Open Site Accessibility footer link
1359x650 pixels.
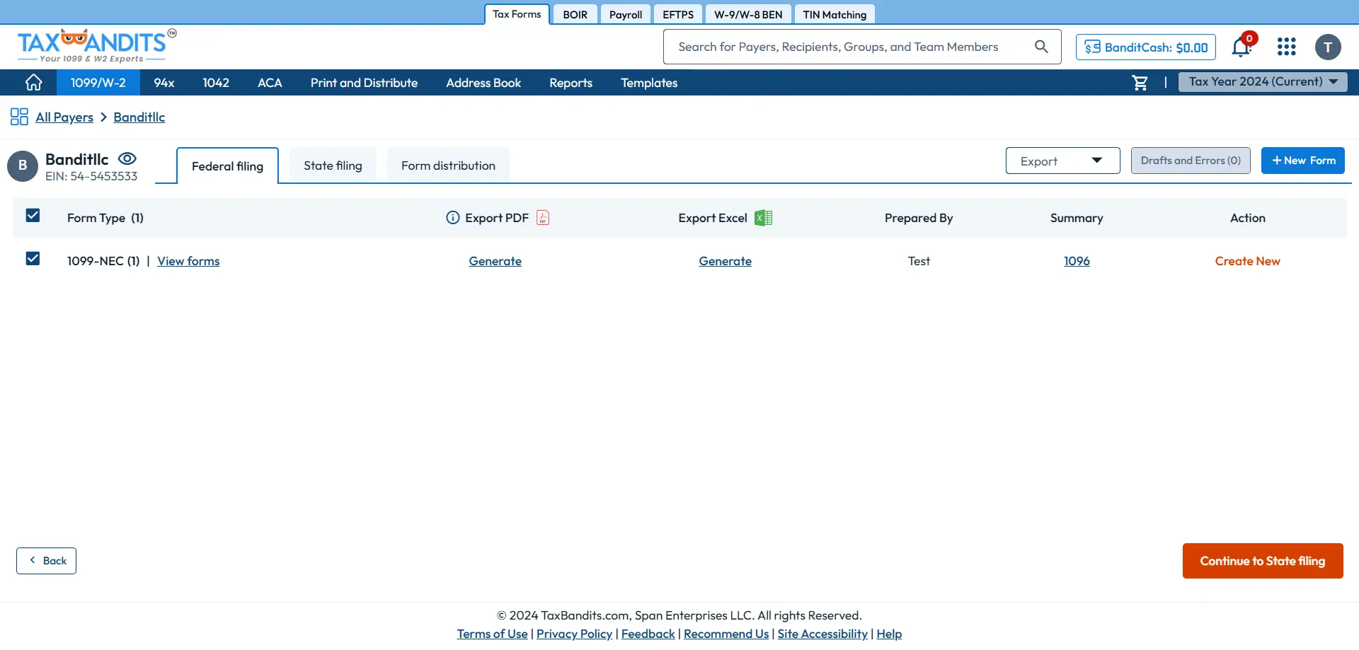(x=822, y=634)
